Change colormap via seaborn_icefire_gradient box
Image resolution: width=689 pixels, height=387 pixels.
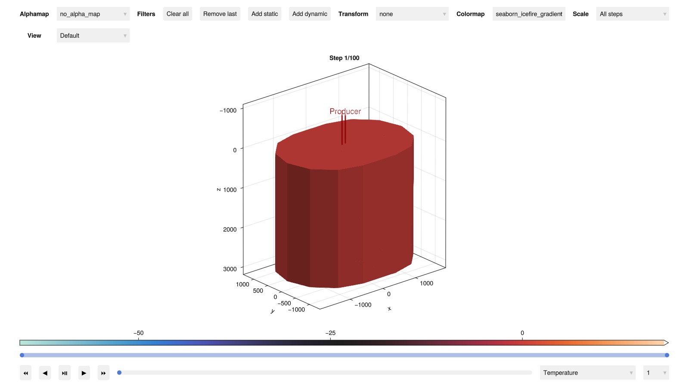(x=528, y=14)
